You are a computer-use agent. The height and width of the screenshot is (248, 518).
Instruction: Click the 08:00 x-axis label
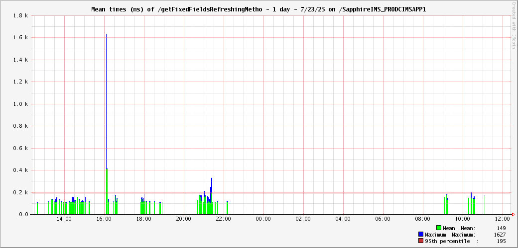[423, 219]
